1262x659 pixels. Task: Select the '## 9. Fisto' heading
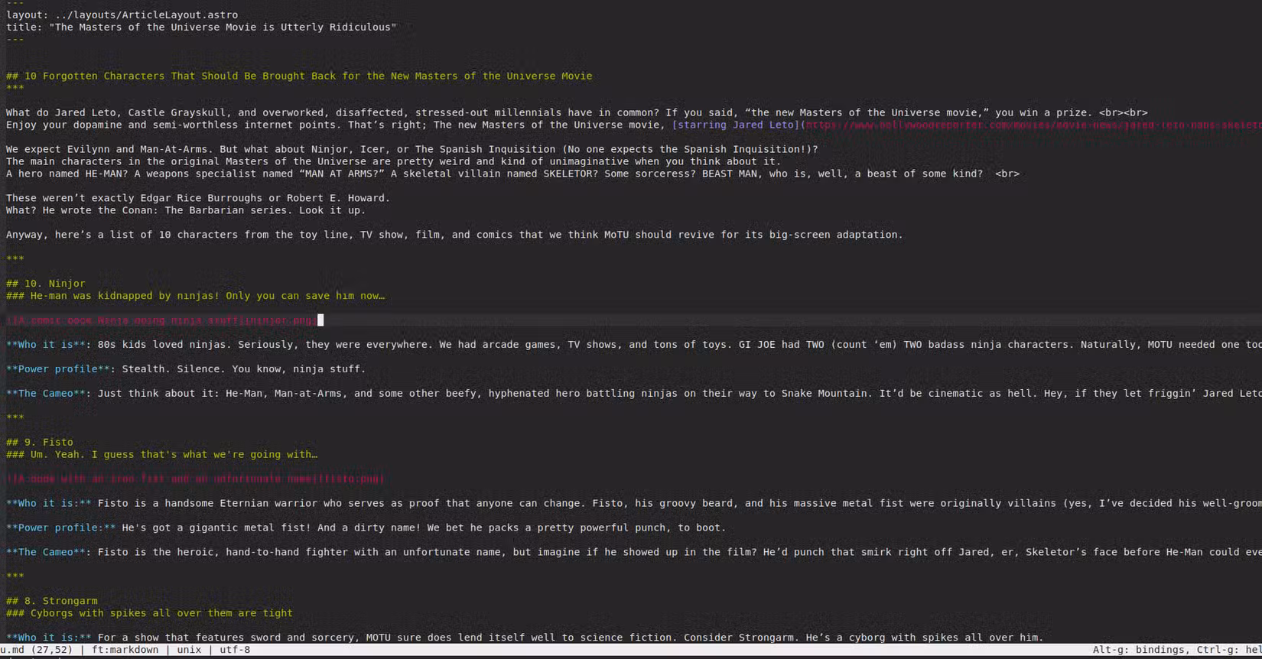40,443
